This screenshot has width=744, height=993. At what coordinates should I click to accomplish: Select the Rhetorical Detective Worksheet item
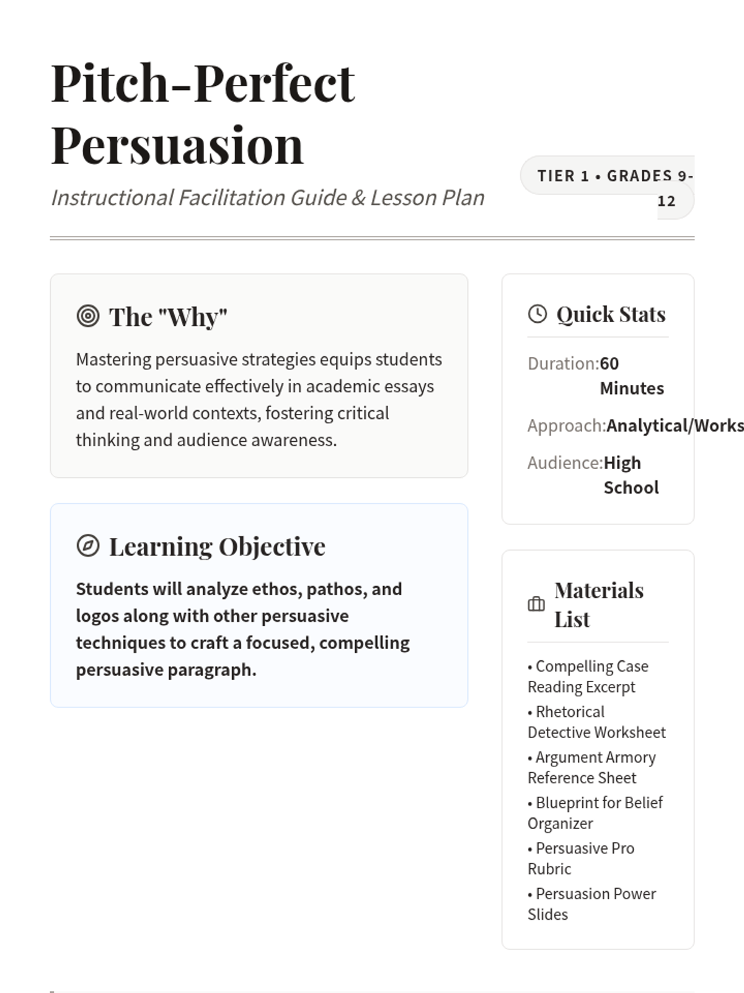click(596, 722)
